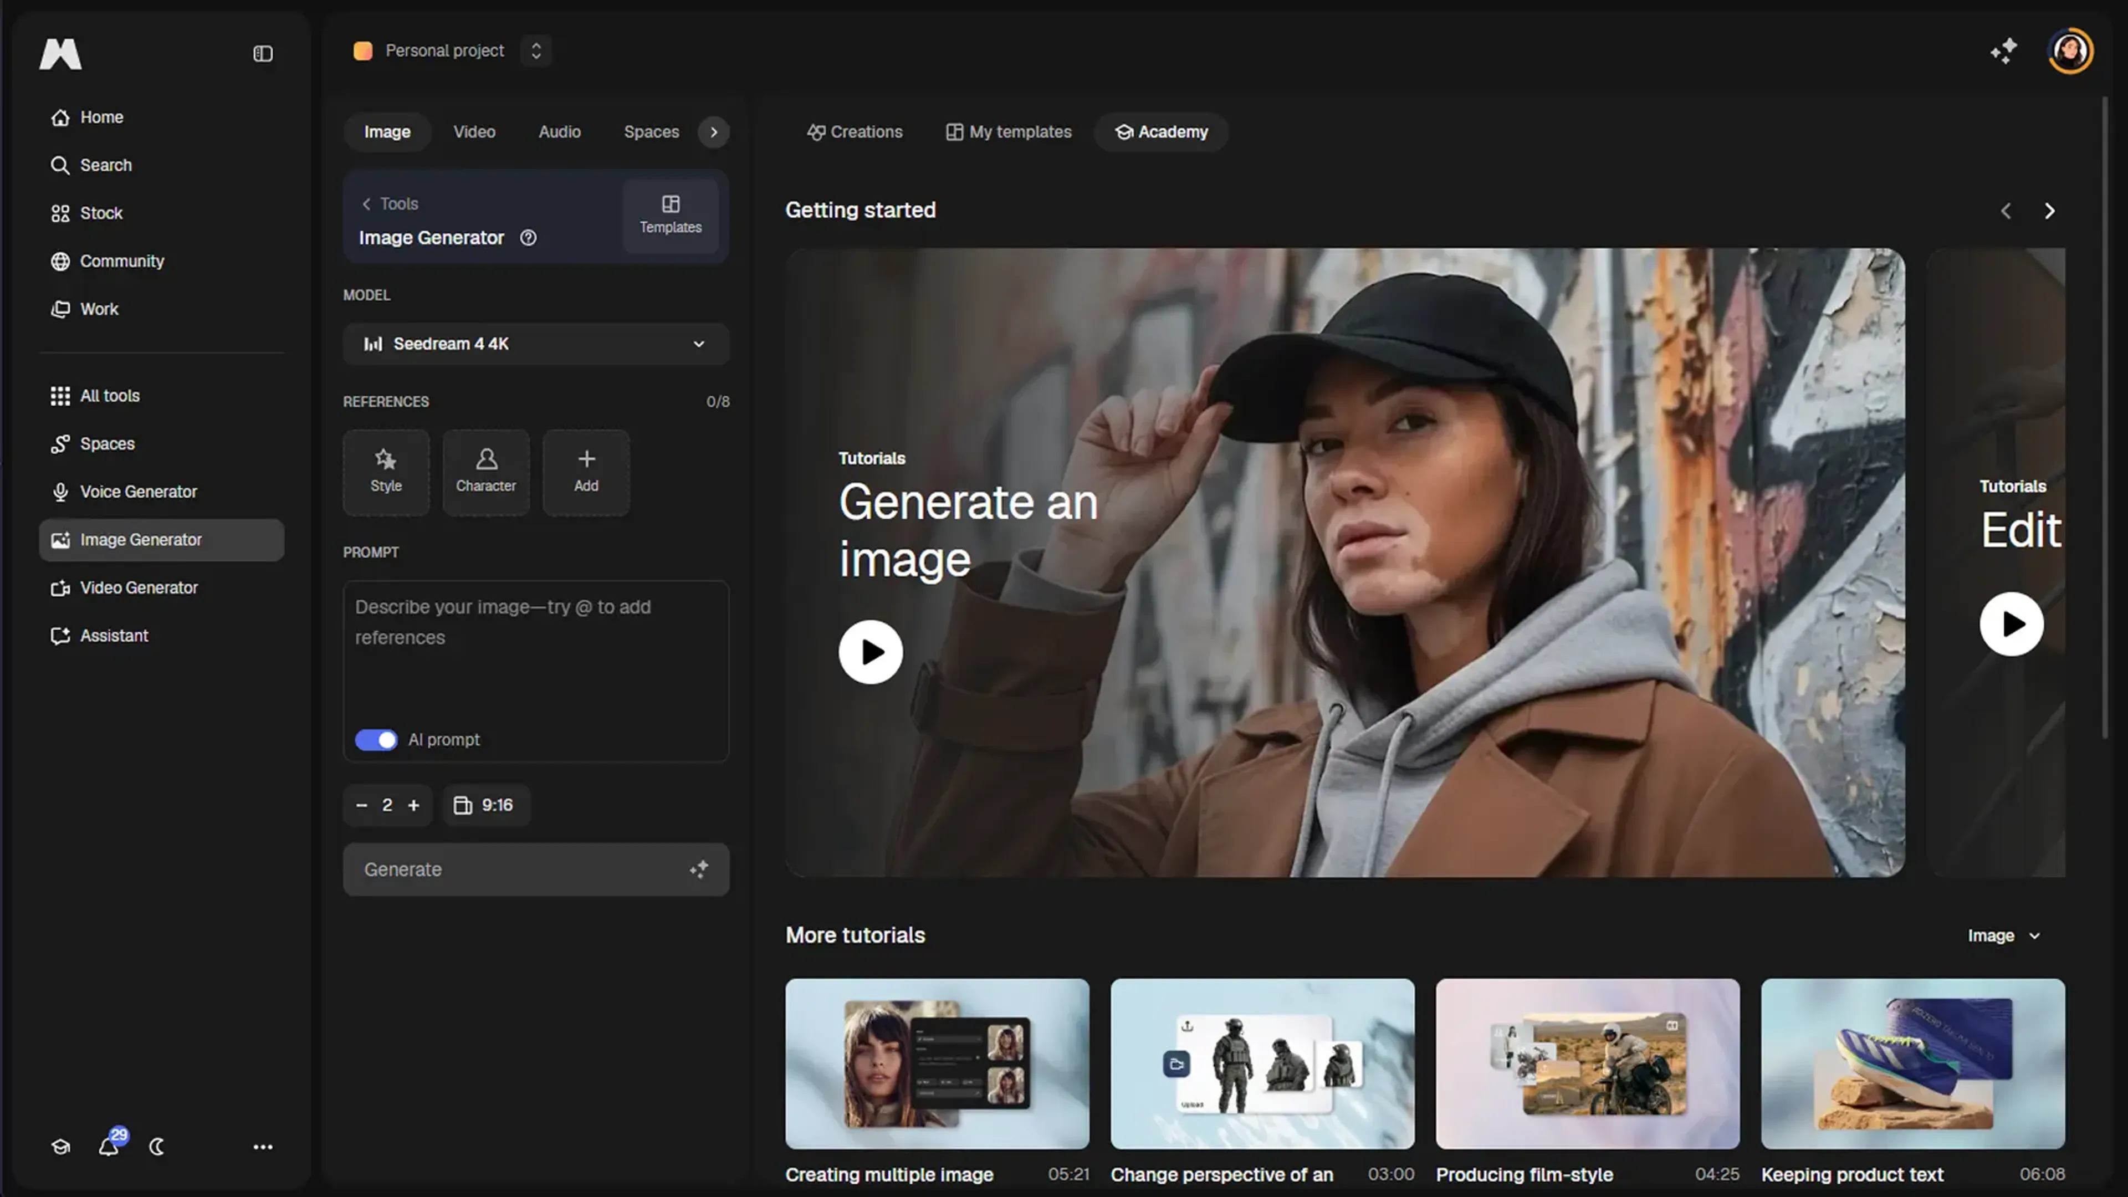The height and width of the screenshot is (1197, 2128).
Task: Go back to Tools
Action: tap(390, 203)
